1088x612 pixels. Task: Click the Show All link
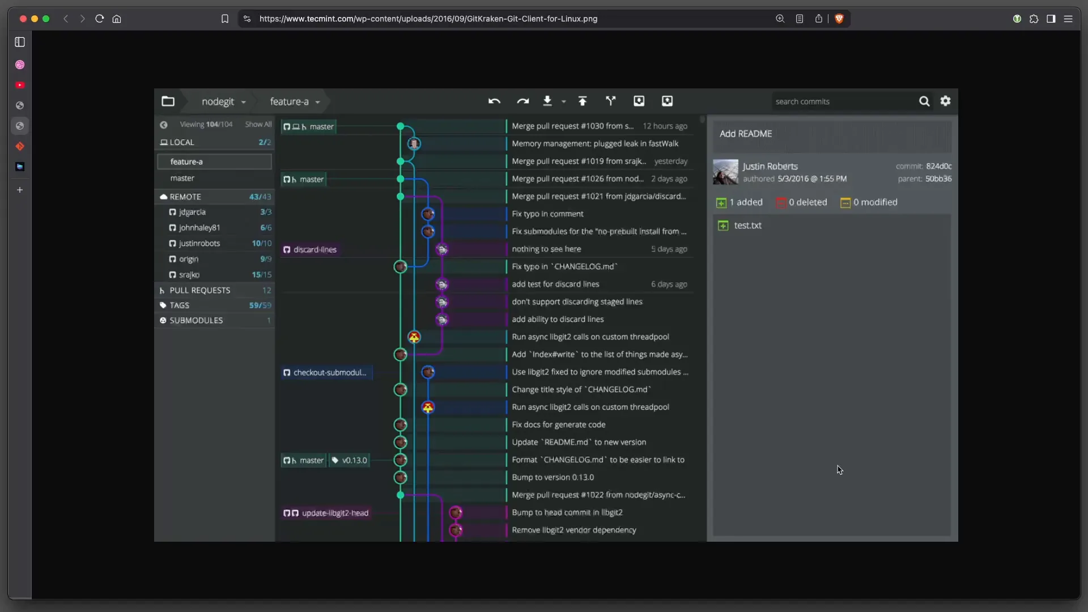[x=258, y=124]
